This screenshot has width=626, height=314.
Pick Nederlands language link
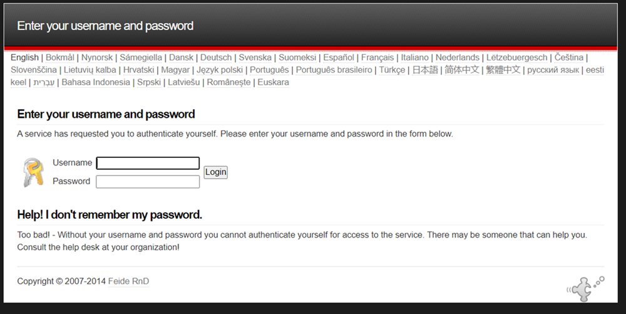click(458, 58)
